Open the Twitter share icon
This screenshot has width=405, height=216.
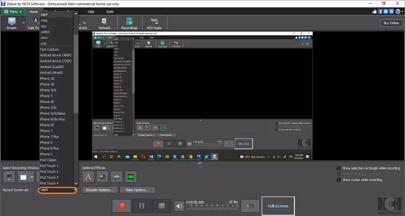click(386, 11)
